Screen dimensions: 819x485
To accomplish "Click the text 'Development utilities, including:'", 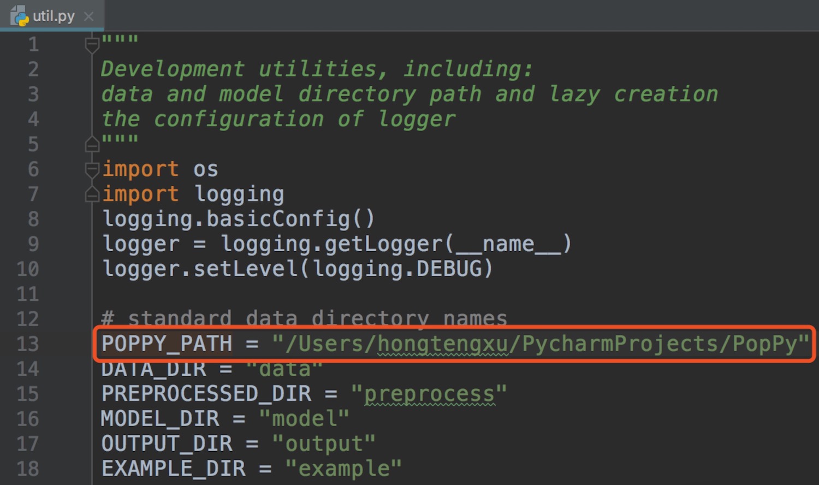I will pos(317,69).
